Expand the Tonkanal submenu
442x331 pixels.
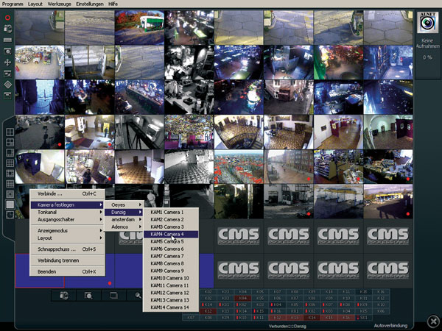(x=67, y=213)
